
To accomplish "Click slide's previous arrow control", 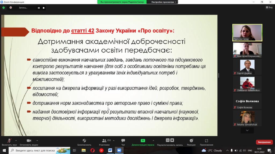I will point(4,133).
